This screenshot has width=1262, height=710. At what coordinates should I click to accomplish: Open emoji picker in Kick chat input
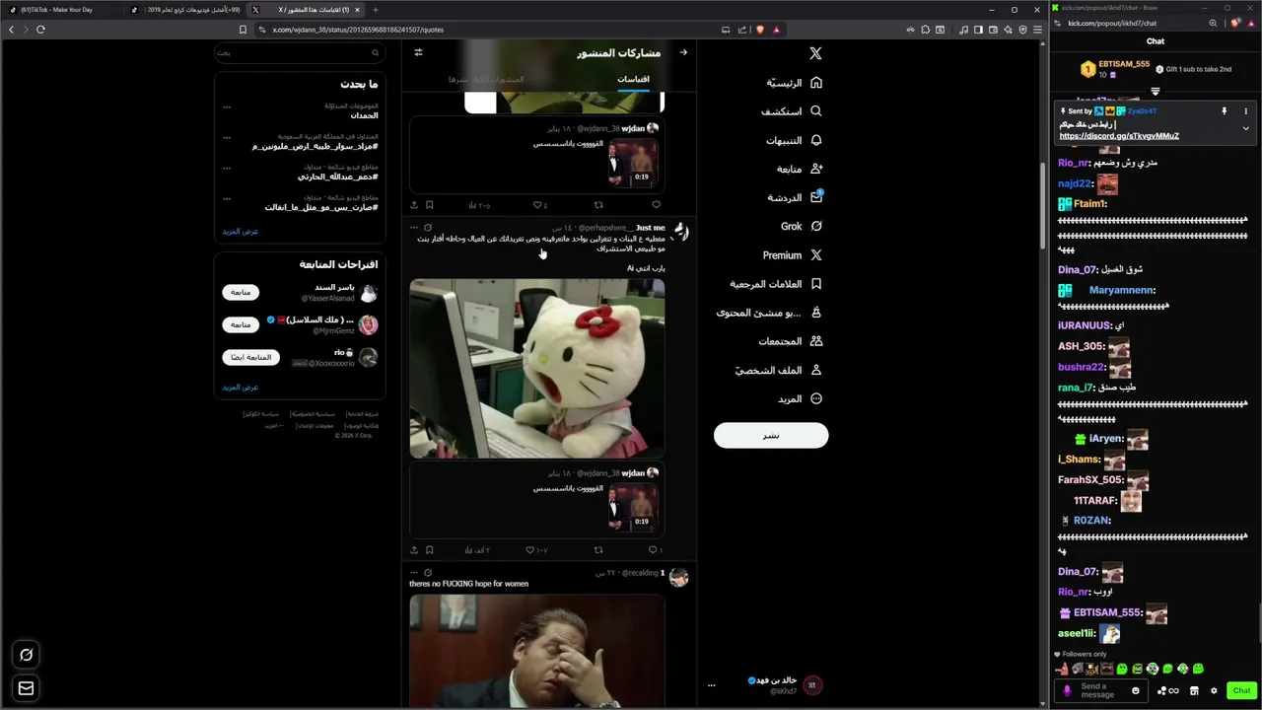point(1136,690)
